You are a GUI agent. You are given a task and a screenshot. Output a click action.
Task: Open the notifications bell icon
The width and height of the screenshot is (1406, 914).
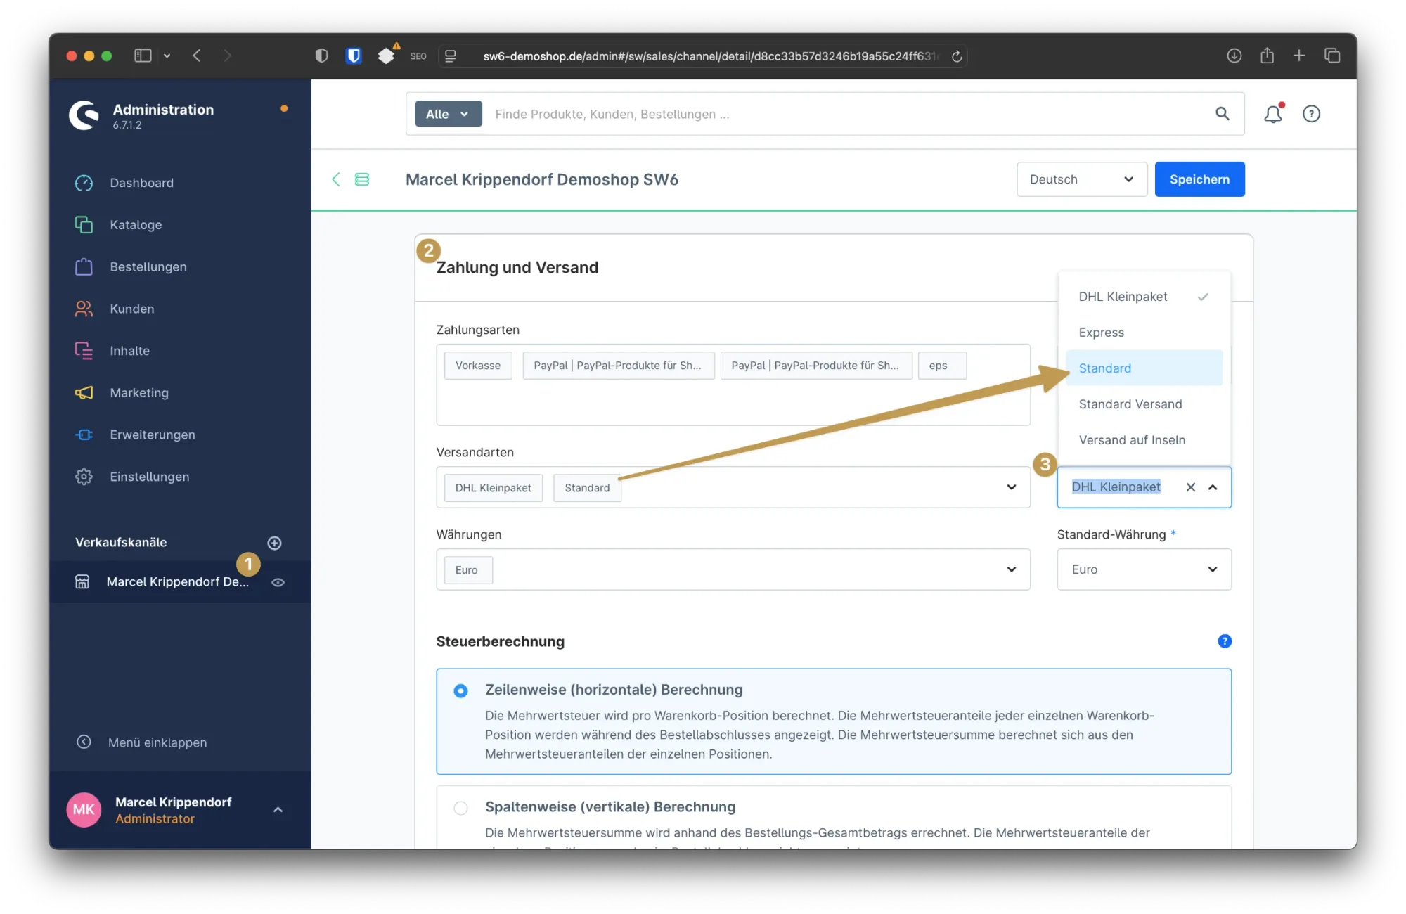coord(1272,114)
